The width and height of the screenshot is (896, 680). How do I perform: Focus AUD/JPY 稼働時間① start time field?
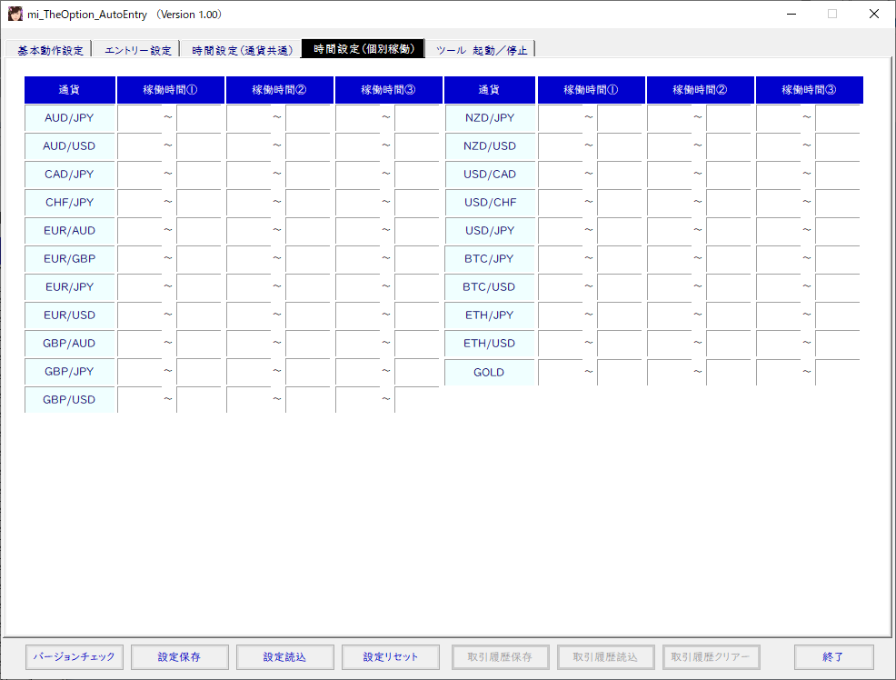pyautogui.click(x=140, y=118)
